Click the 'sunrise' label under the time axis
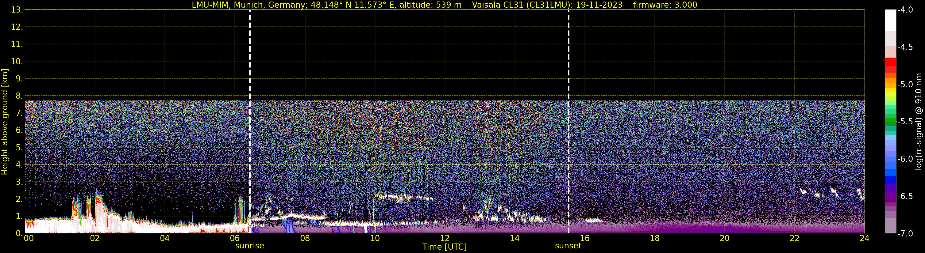The image size is (925, 253). tap(249, 246)
